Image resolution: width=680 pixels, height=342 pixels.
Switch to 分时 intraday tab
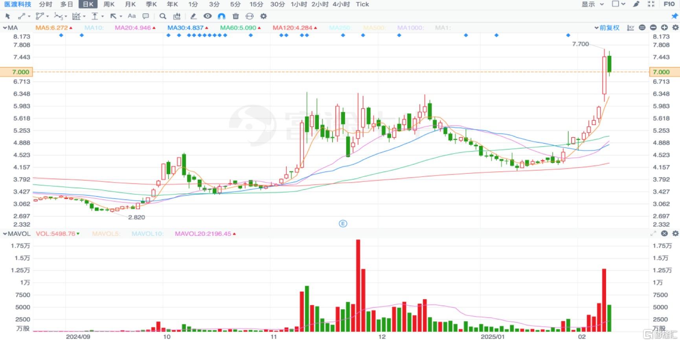point(46,4)
